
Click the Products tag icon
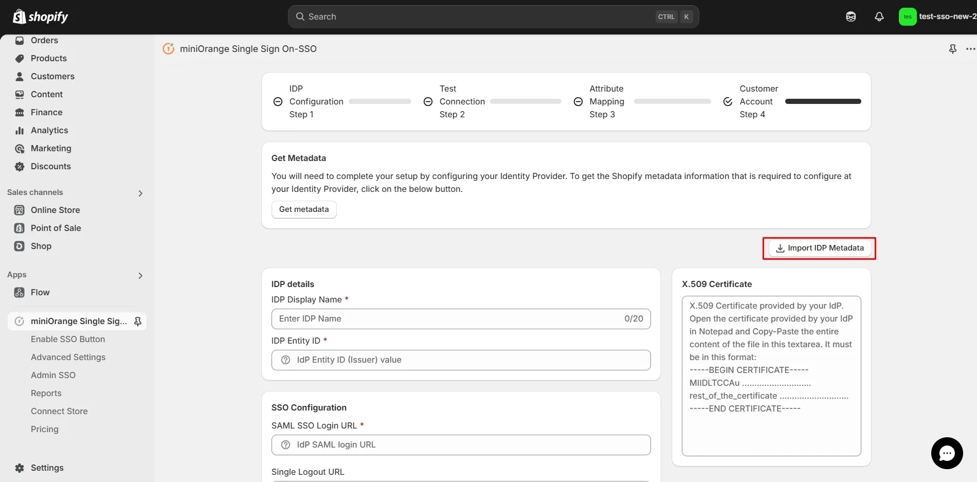[20, 58]
